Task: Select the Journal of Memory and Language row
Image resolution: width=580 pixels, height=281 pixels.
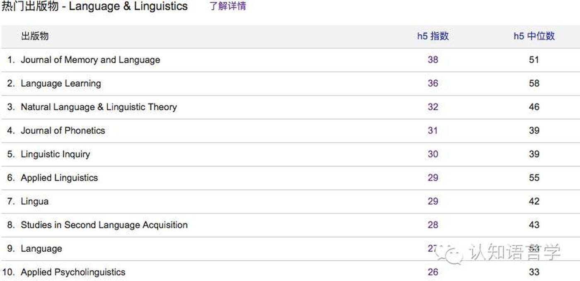Action: [x=290, y=60]
